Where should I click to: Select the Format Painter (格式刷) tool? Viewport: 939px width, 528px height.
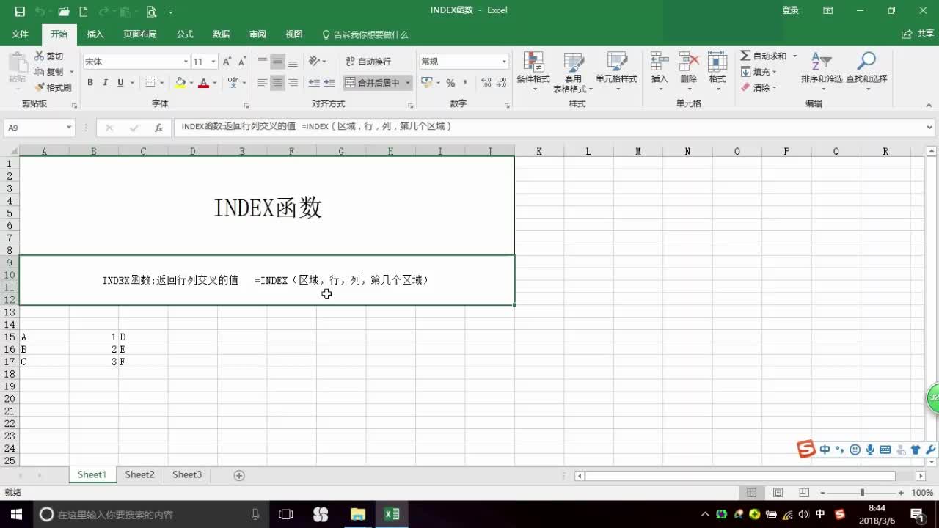click(x=55, y=87)
